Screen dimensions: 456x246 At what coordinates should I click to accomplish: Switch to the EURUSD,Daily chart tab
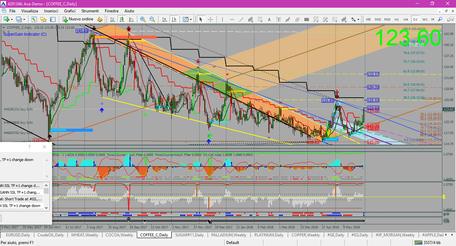tap(18, 235)
